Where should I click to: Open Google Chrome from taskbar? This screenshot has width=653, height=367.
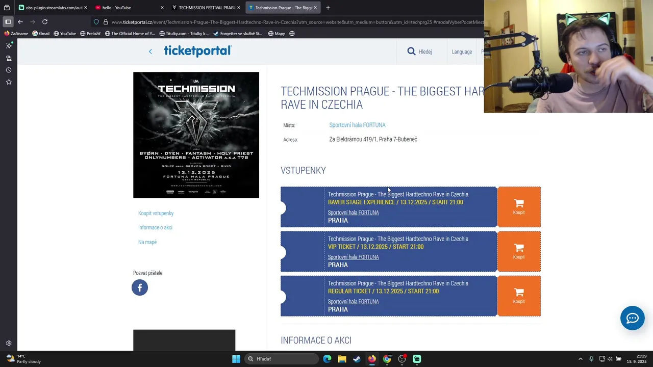pos(387,359)
